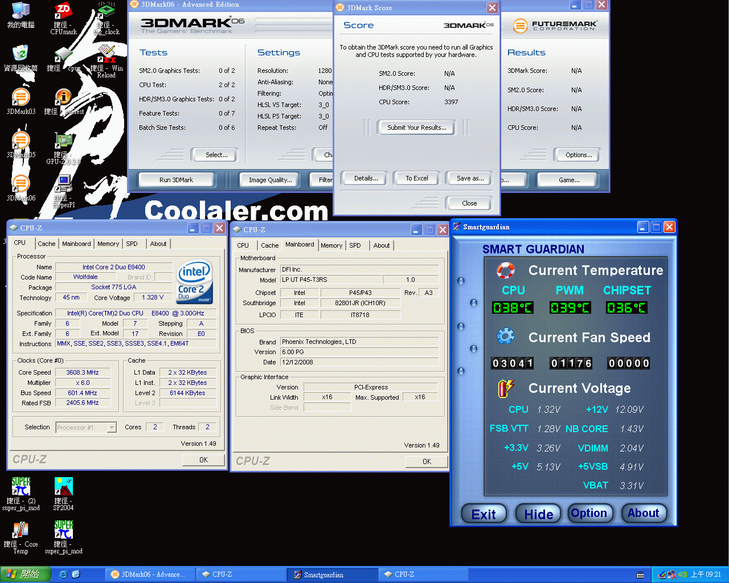
Task: Switch to Mainboard tab in left CPU-Z
Action: (76, 244)
